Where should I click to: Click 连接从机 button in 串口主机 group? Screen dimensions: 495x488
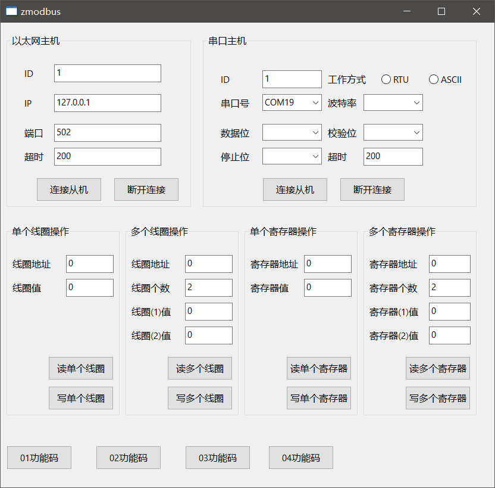point(295,189)
